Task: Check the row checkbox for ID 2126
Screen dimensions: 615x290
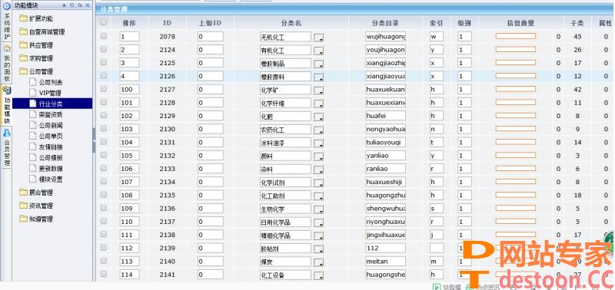Action: coord(104,75)
